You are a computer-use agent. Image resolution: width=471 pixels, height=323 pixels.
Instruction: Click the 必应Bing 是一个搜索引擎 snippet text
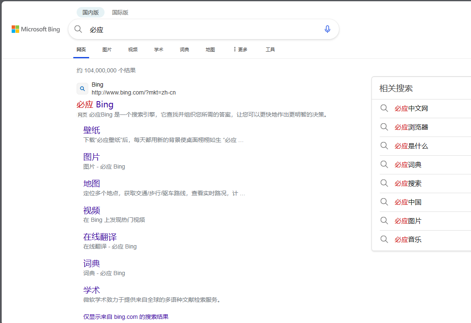tap(208, 114)
